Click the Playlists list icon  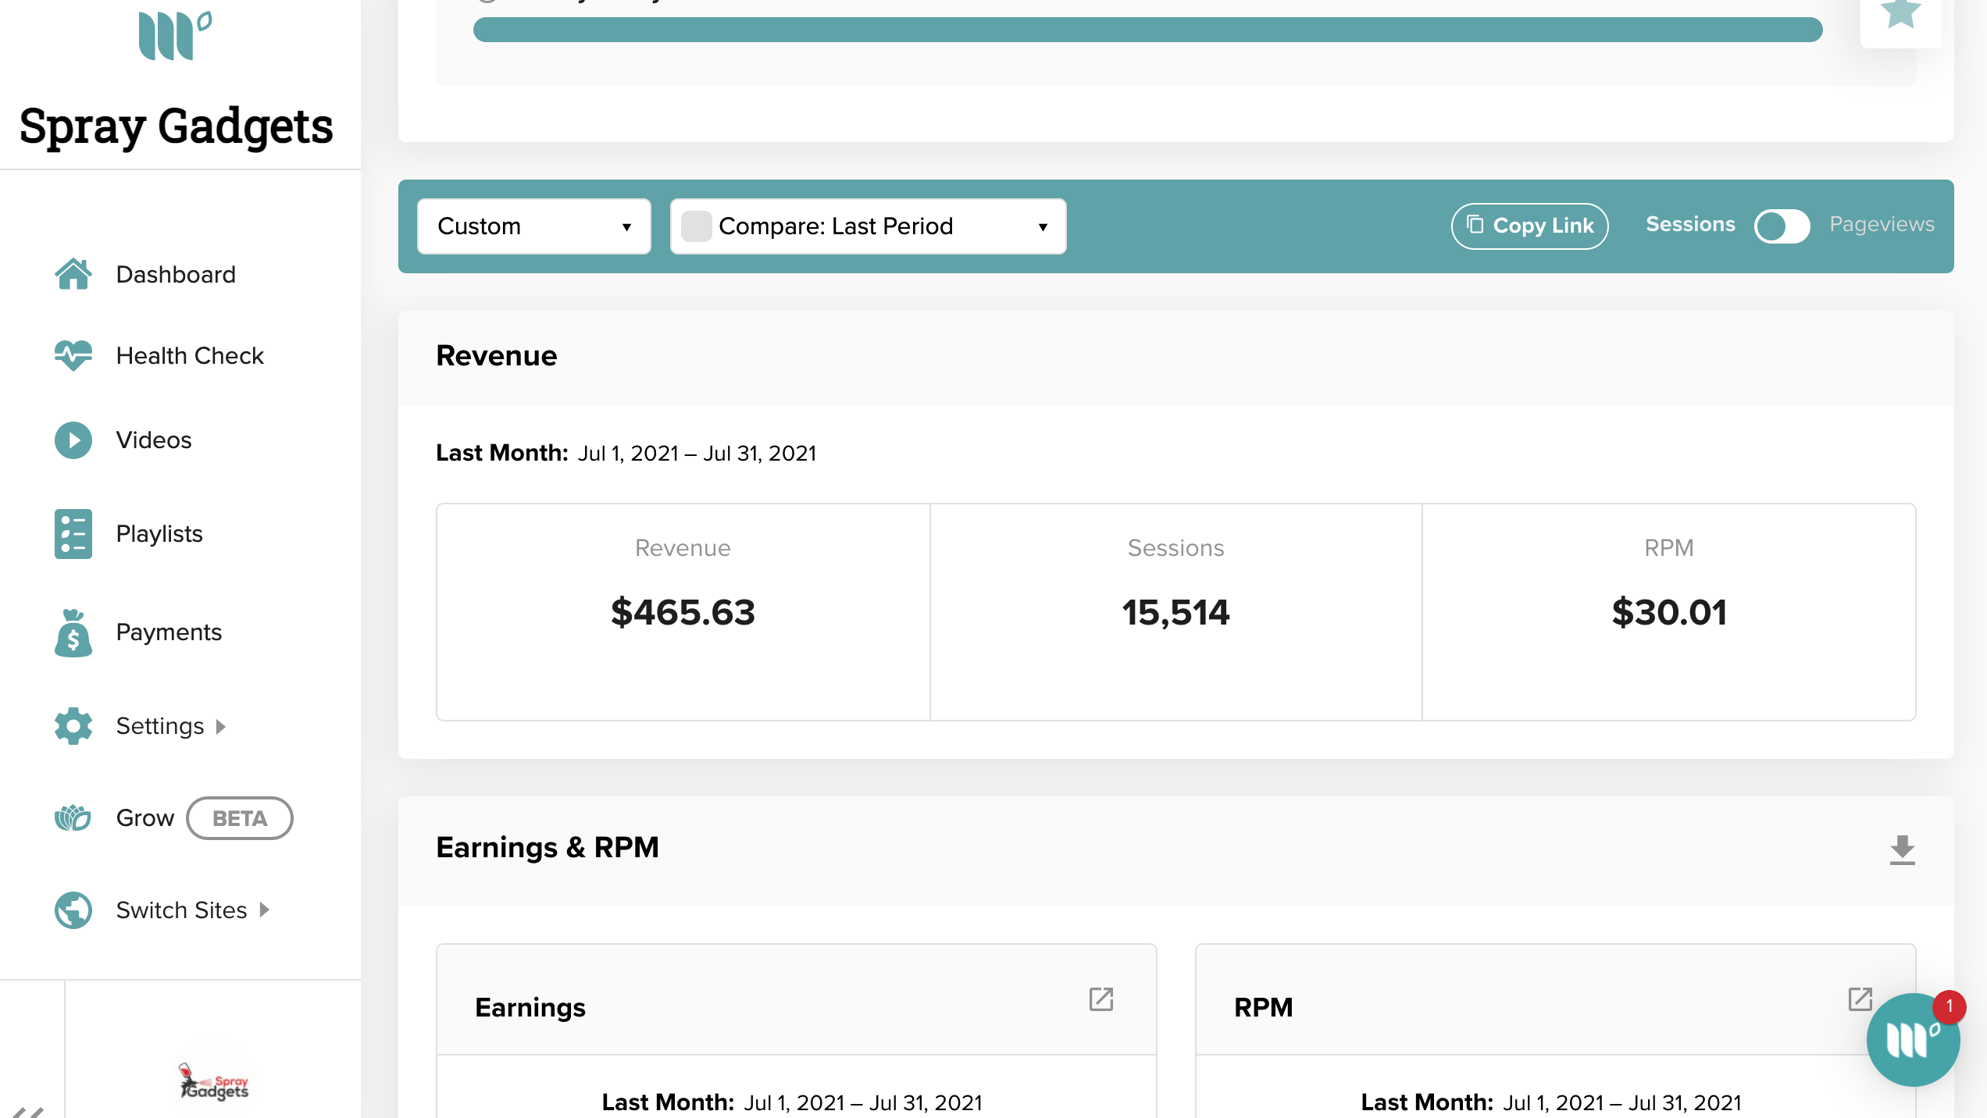coord(73,534)
